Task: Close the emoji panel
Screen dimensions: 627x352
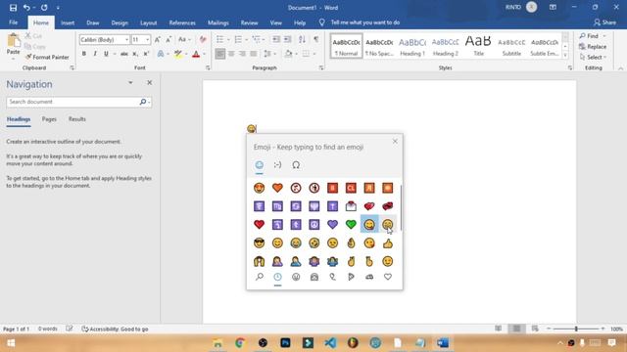Action: click(395, 141)
